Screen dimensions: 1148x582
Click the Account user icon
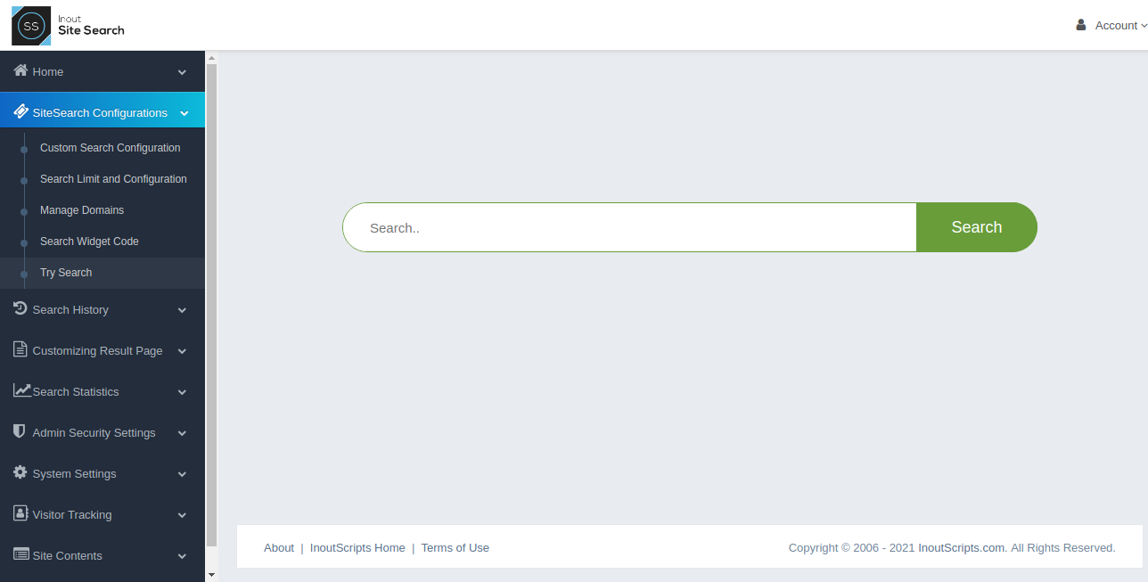pyautogui.click(x=1081, y=25)
